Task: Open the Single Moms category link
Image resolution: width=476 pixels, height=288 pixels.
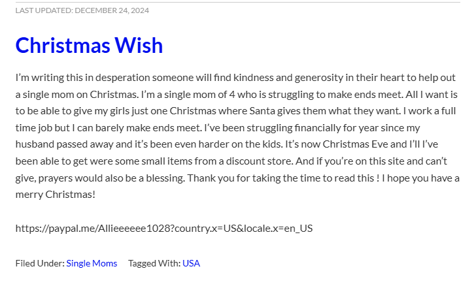Action: [x=92, y=263]
